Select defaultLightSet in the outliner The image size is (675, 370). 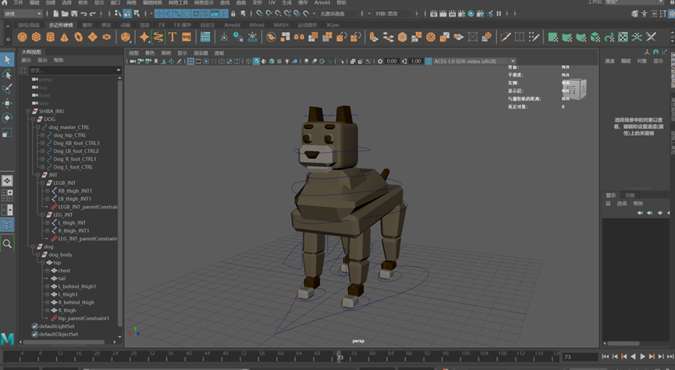point(56,326)
